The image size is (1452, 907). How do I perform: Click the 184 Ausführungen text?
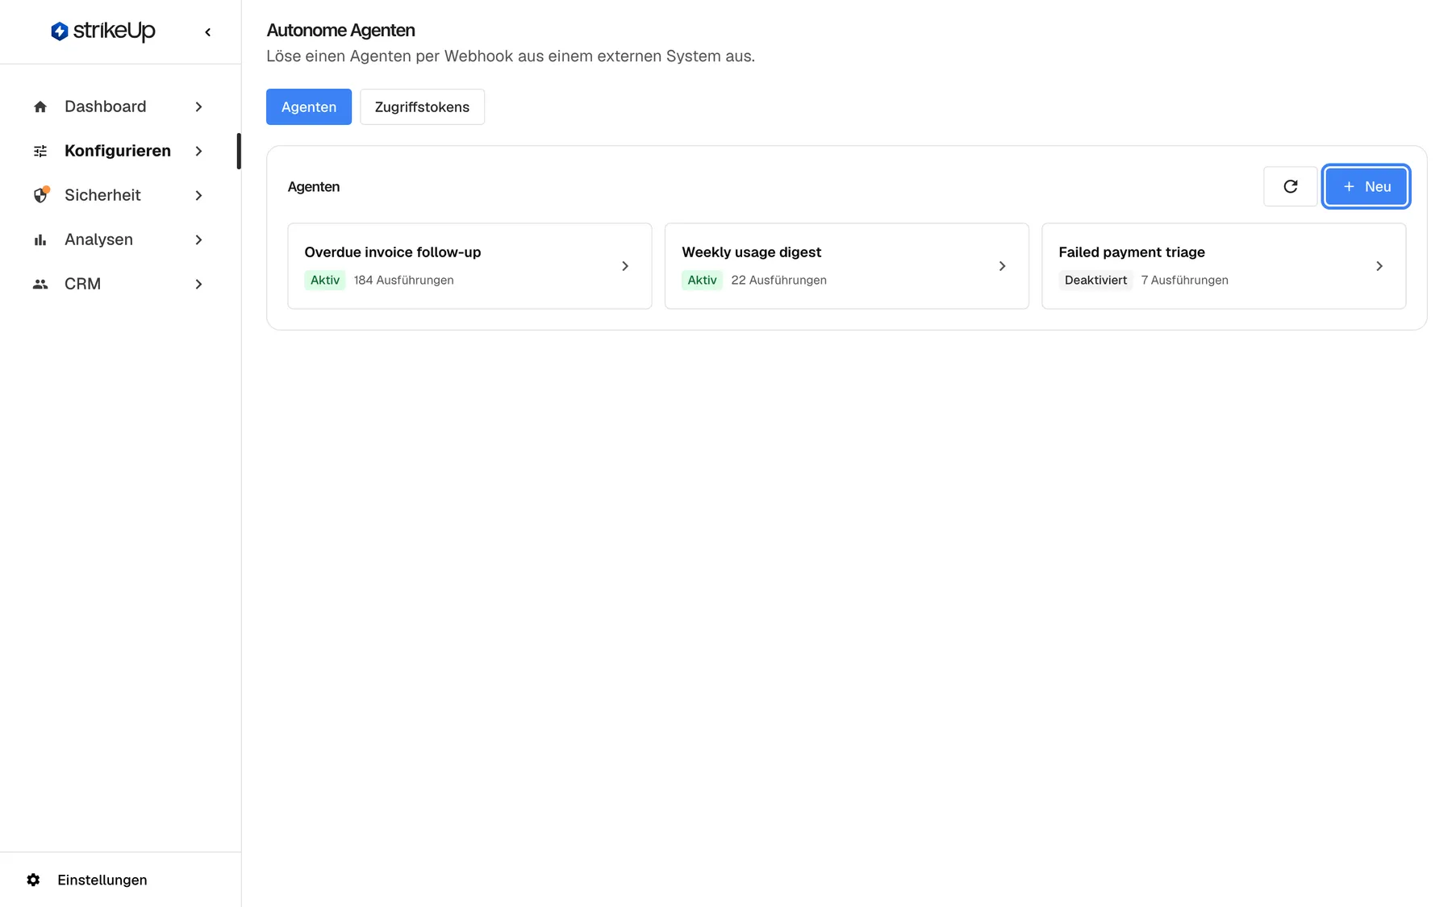pyautogui.click(x=403, y=280)
